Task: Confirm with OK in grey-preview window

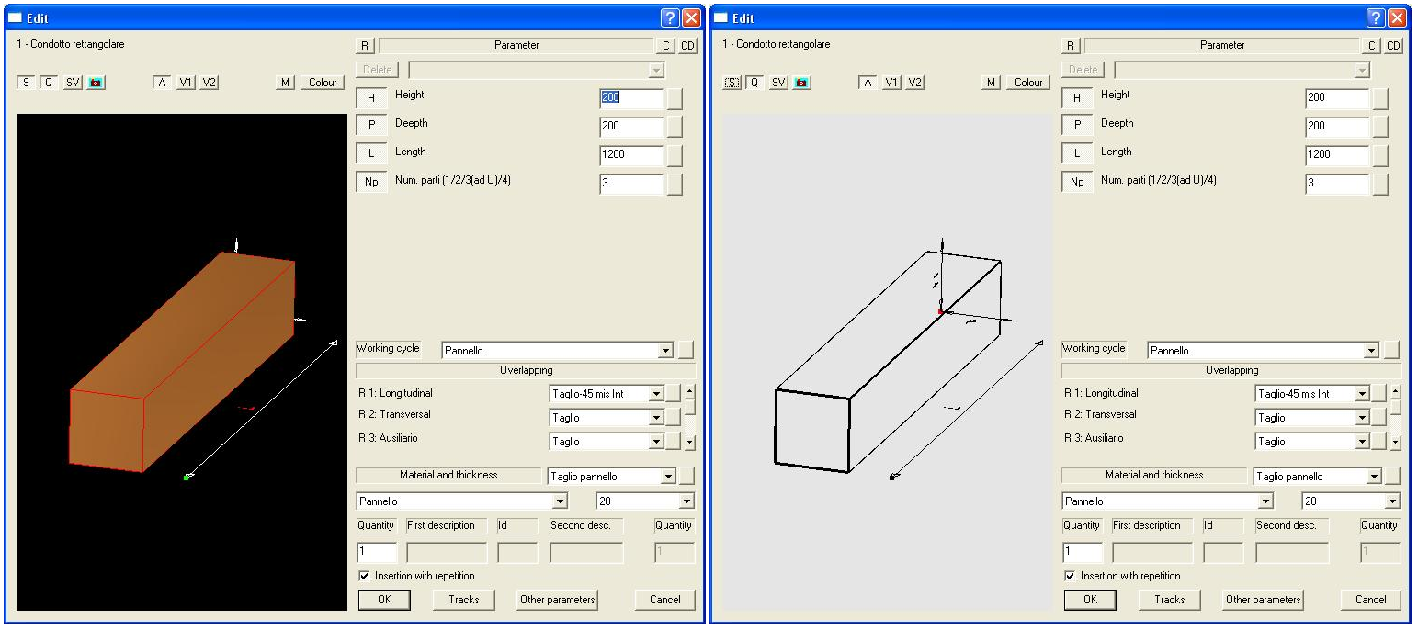Action: 1090,600
